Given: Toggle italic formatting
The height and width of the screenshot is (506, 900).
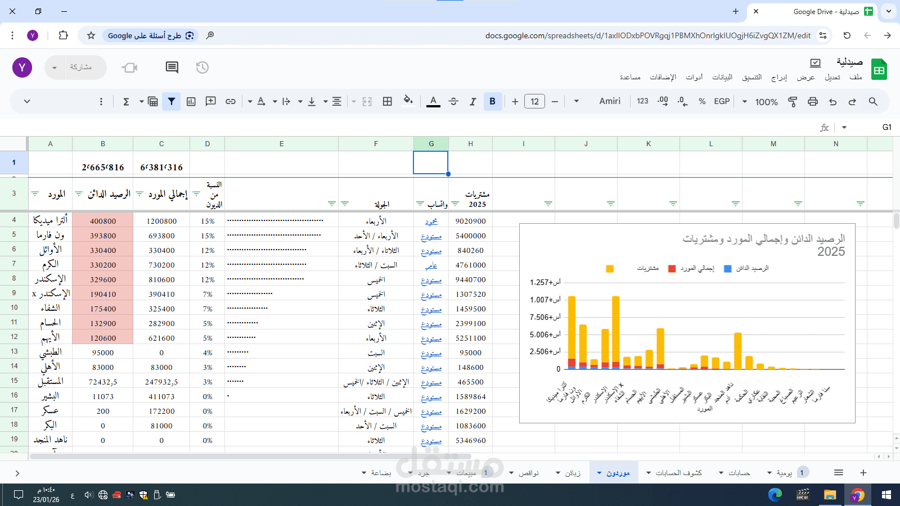Looking at the screenshot, I should point(472,102).
